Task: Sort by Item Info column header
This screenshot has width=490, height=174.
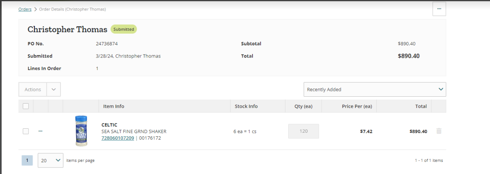Action: (114, 106)
